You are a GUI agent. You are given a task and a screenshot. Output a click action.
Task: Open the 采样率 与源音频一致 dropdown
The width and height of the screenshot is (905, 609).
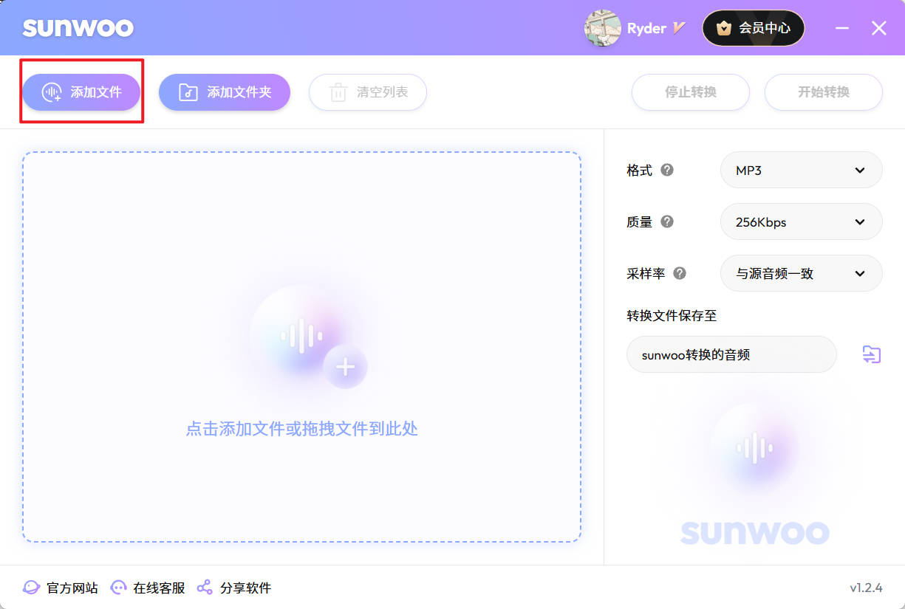coord(802,273)
